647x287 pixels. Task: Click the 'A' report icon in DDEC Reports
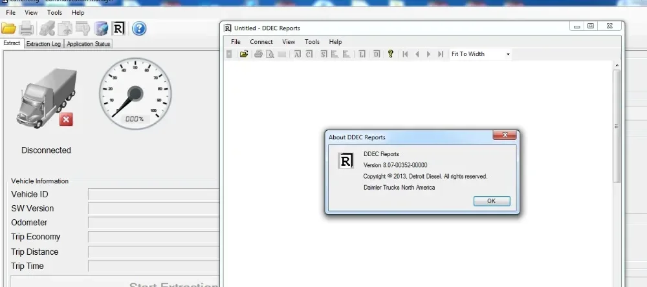click(297, 54)
